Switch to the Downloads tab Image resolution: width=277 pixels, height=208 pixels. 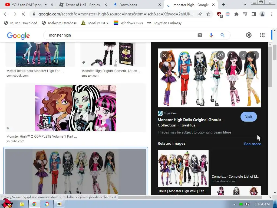click(128, 5)
